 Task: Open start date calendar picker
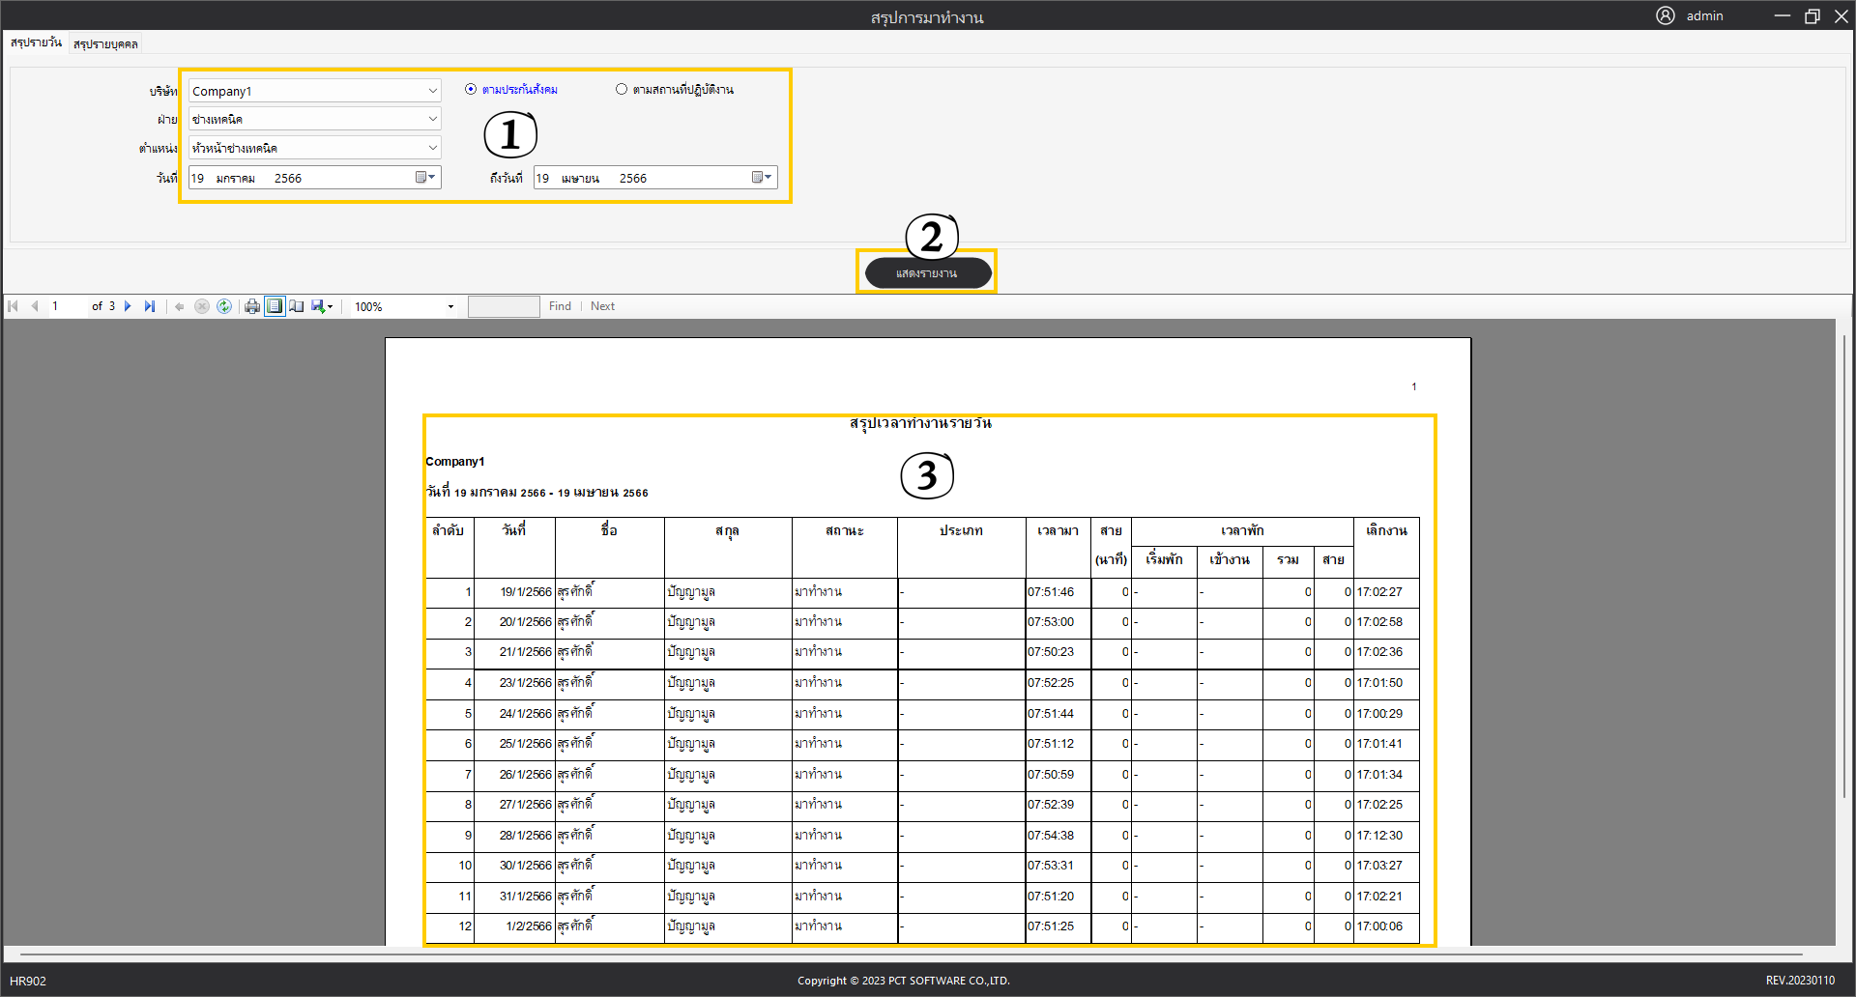click(x=424, y=178)
